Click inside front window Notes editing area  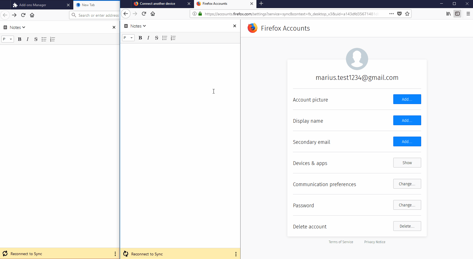pos(180,145)
